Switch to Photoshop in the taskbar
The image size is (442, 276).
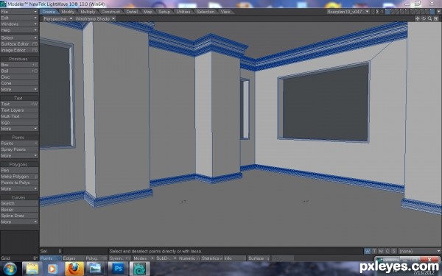(x=118, y=269)
